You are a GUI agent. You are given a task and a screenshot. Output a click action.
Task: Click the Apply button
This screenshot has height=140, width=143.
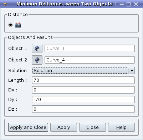click(63, 127)
